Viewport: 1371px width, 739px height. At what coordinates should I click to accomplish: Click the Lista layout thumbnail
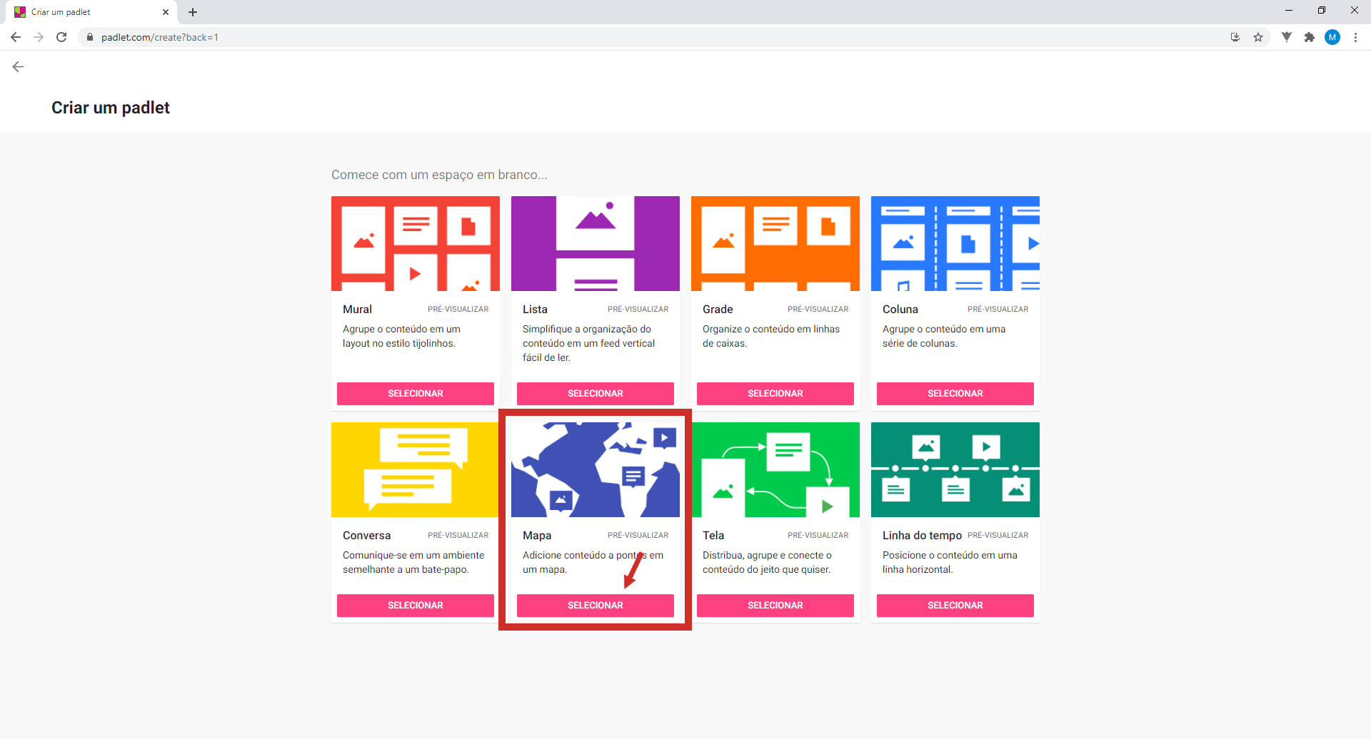click(596, 243)
